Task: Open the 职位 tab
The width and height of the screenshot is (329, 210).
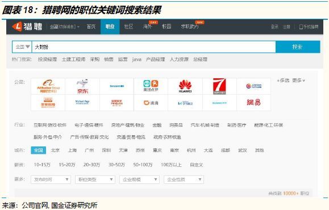Action: [110, 27]
